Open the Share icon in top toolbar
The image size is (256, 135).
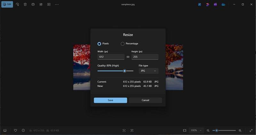[41, 4]
